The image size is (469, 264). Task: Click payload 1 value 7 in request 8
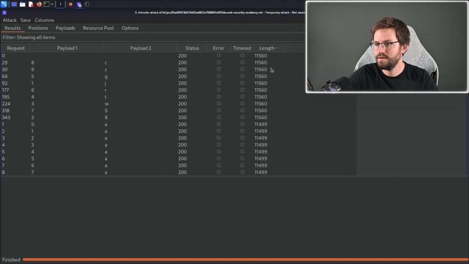click(x=33, y=172)
